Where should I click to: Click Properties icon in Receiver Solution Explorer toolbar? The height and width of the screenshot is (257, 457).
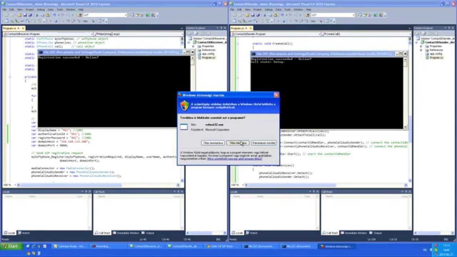pyautogui.click(x=190, y=33)
